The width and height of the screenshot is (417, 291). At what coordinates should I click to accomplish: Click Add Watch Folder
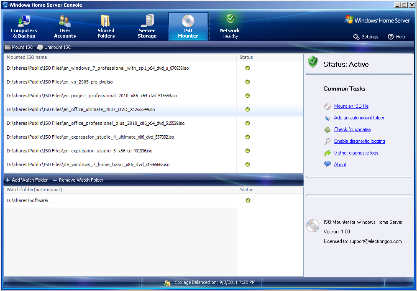(x=27, y=180)
